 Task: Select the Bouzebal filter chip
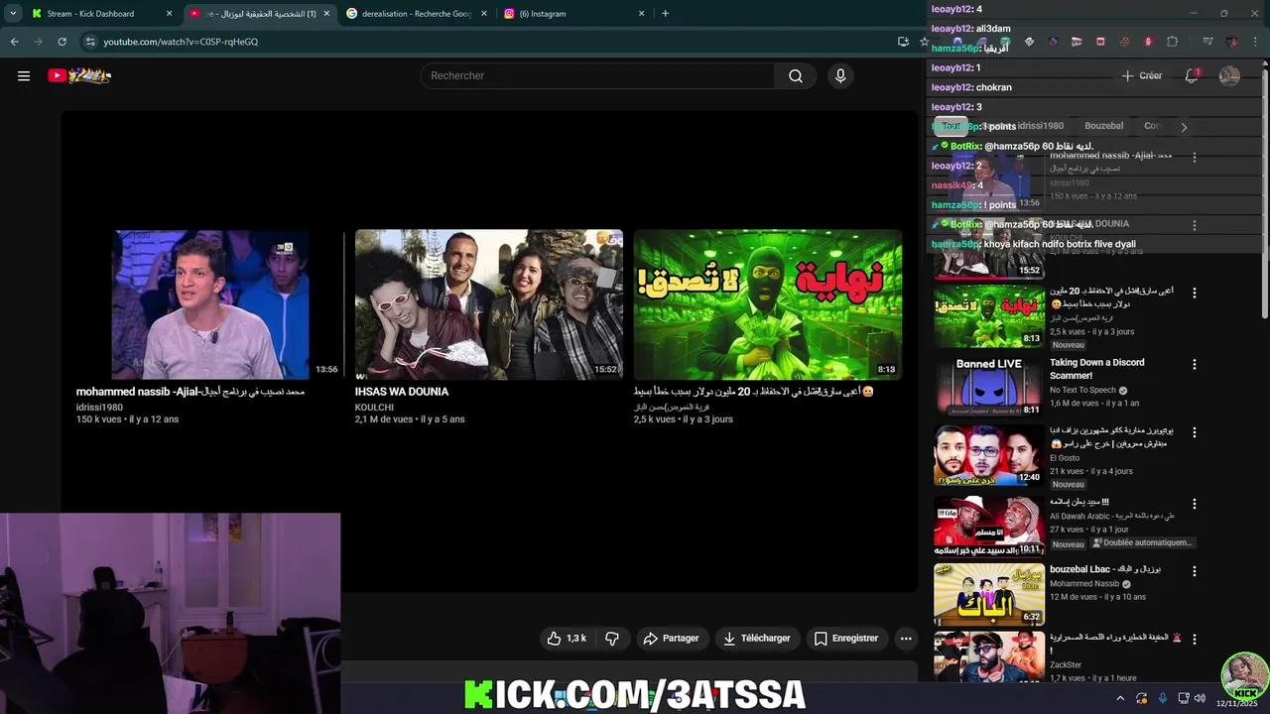pyautogui.click(x=1104, y=126)
